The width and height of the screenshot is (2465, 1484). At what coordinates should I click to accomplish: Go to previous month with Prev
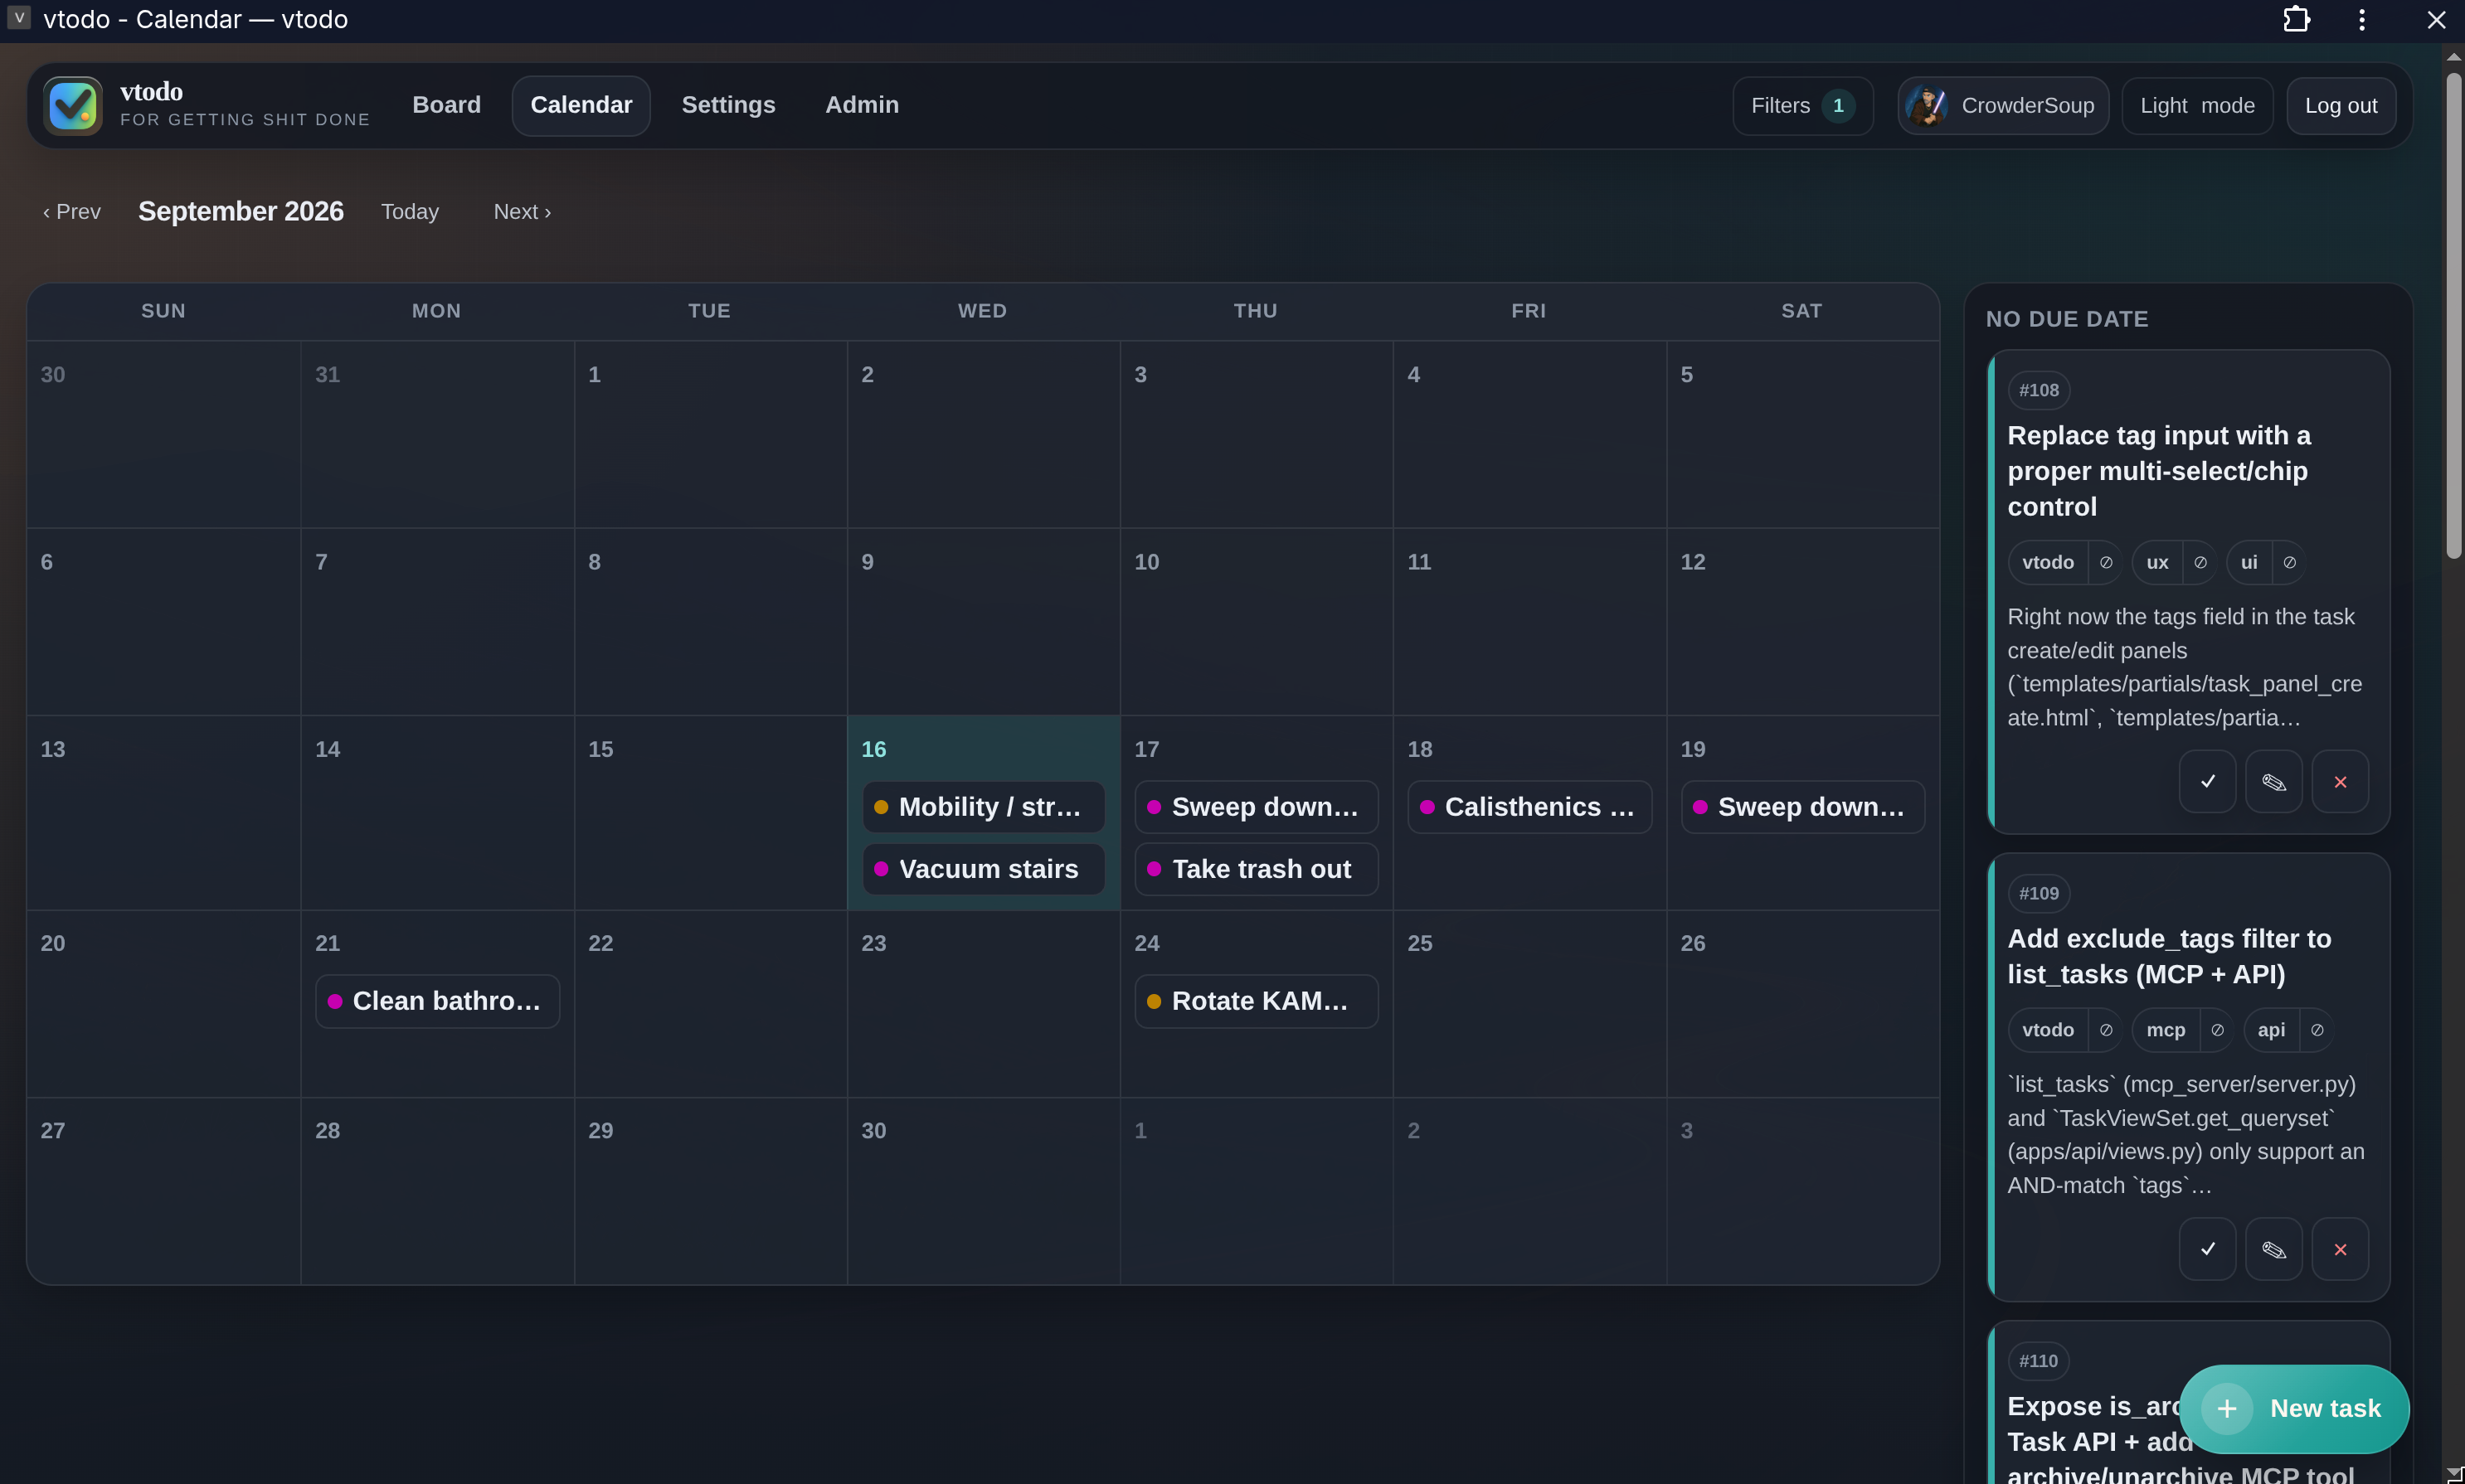[72, 211]
